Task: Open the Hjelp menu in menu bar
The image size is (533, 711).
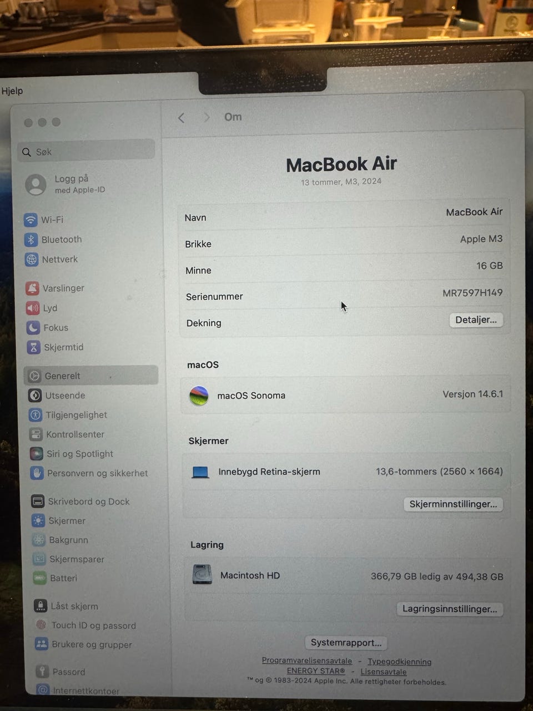Action: (12, 91)
